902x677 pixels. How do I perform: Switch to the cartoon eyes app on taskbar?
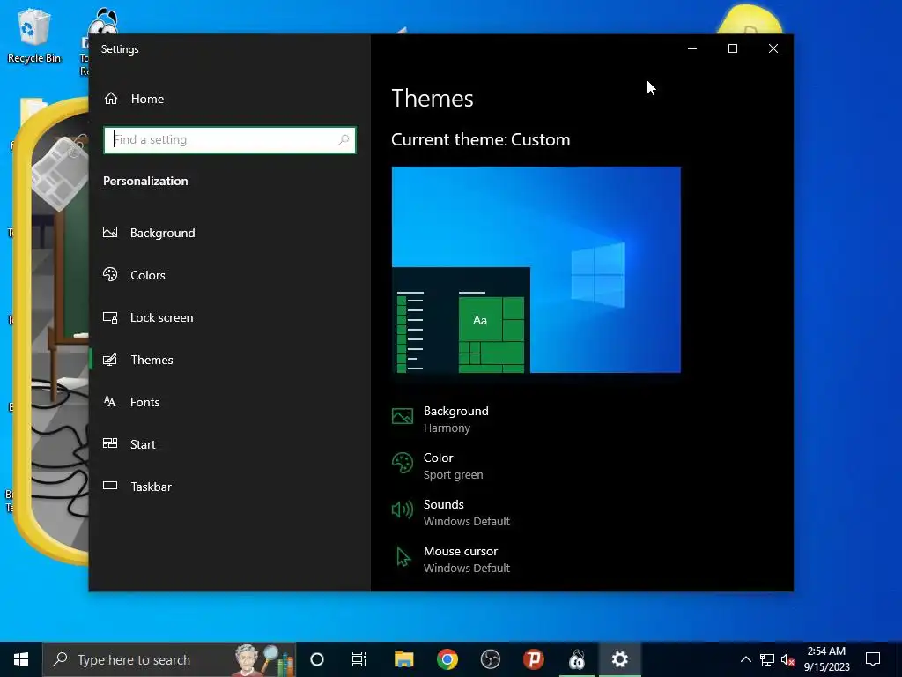coord(576,659)
